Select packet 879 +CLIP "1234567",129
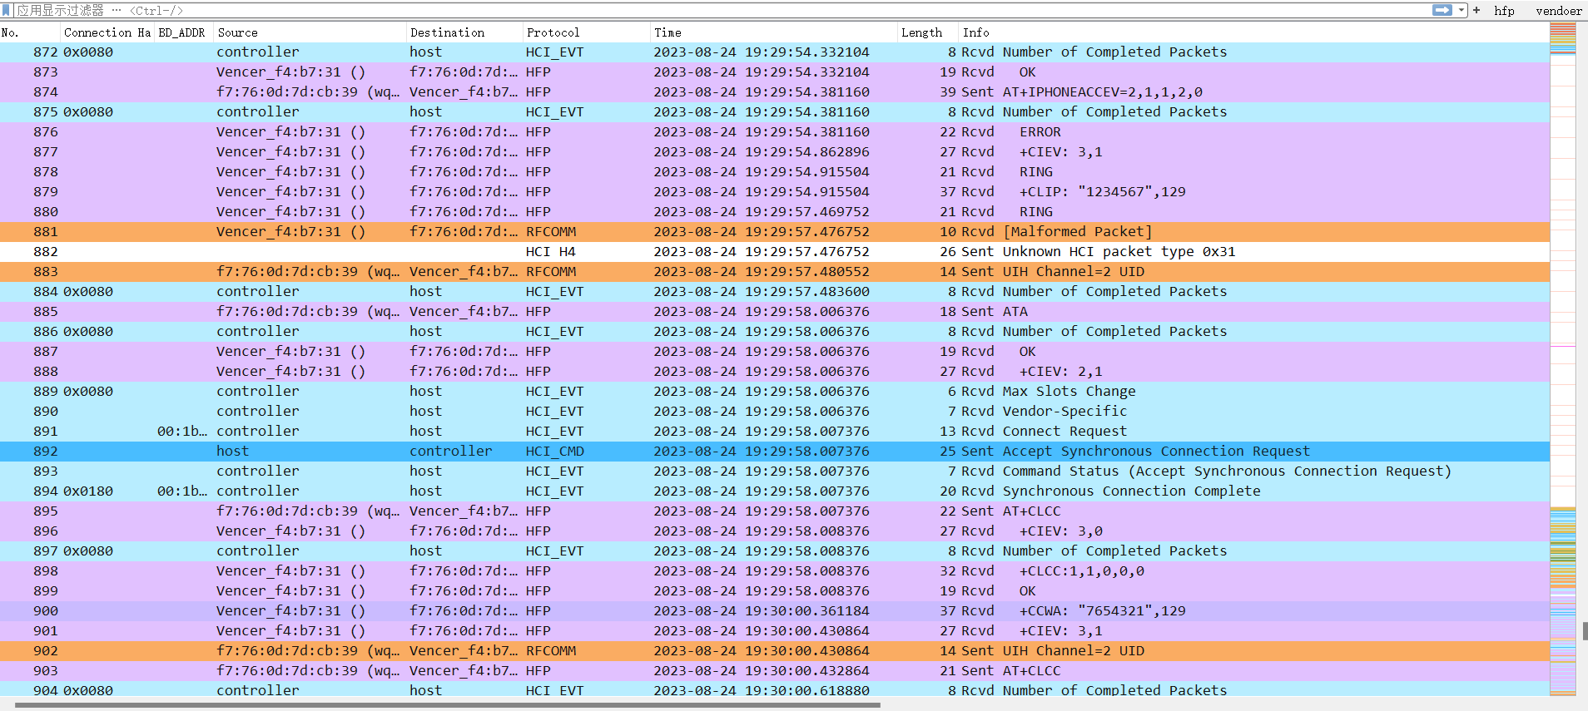1588x711 pixels. [x=774, y=191]
